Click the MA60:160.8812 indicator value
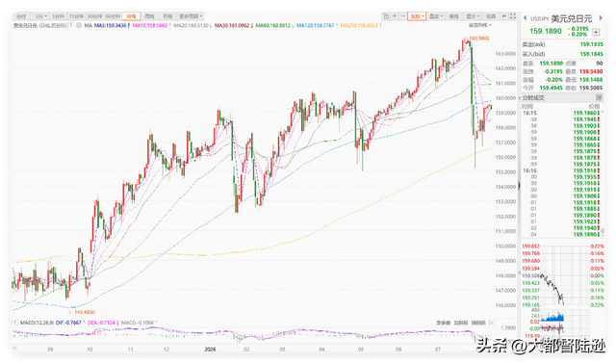This screenshot has height=364, width=616. [x=274, y=26]
